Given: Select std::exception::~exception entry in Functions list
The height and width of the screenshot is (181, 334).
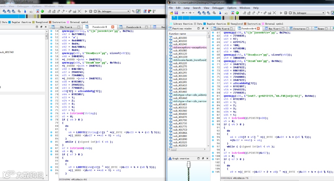Looking at the screenshot, I should click(x=190, y=47).
